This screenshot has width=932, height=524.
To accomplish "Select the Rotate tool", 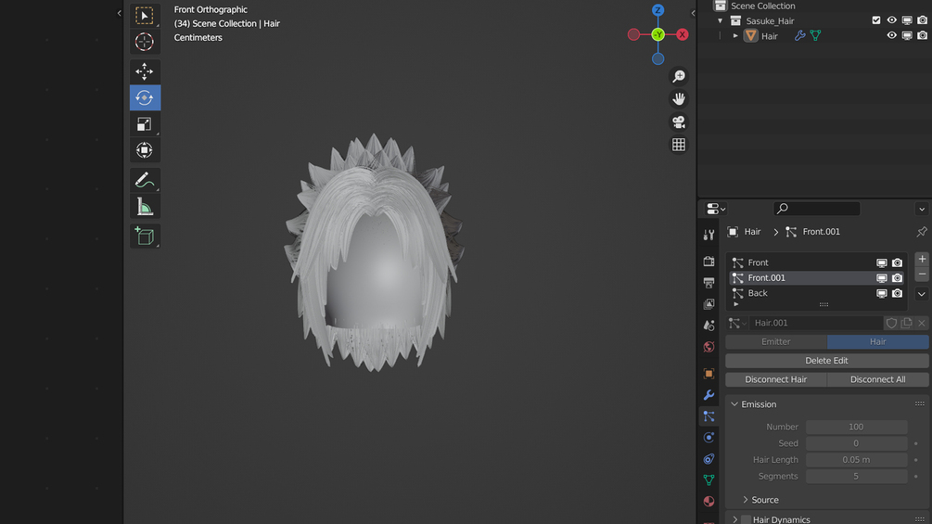I will click(145, 97).
